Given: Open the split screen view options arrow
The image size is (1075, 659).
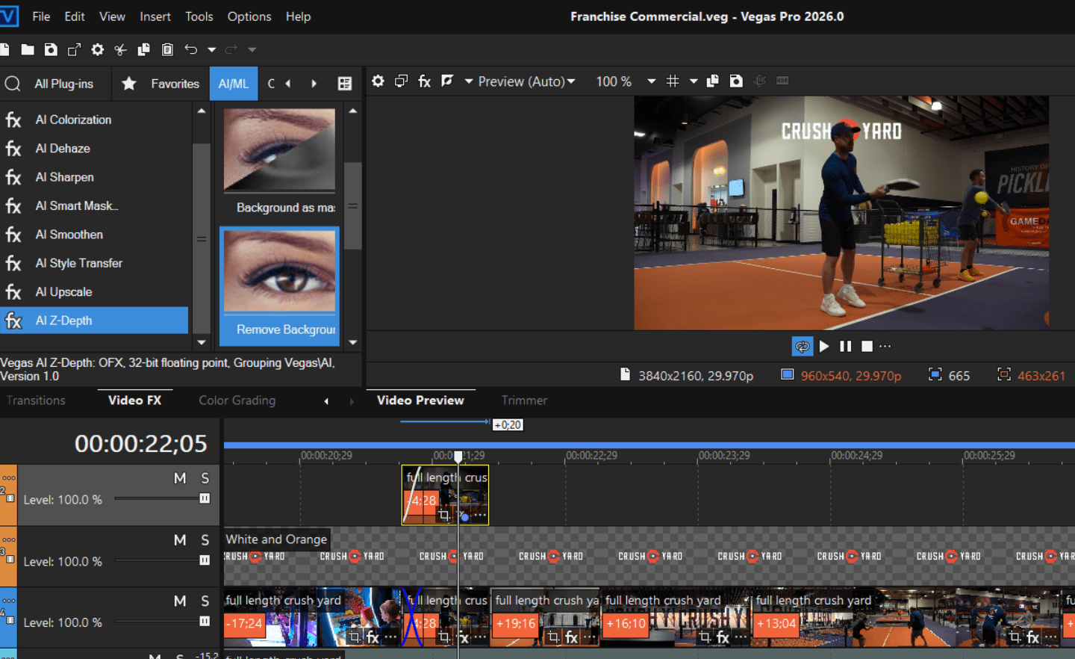Looking at the screenshot, I should [469, 81].
